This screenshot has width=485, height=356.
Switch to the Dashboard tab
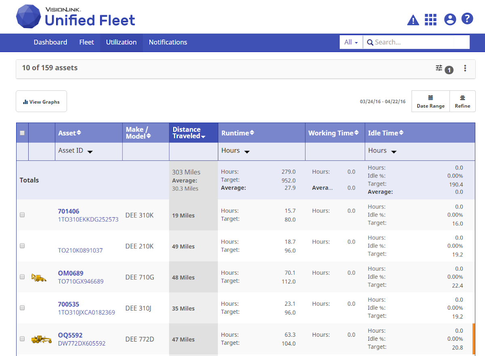pos(50,42)
